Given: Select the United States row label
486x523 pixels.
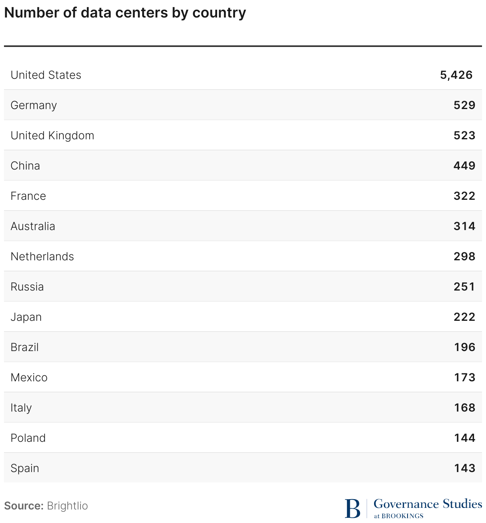Looking at the screenshot, I should tap(46, 75).
